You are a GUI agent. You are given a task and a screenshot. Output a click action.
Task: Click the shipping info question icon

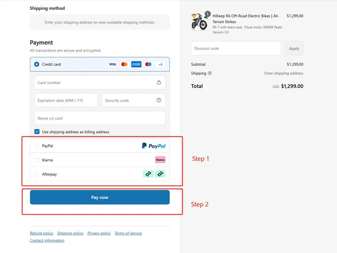(x=210, y=73)
